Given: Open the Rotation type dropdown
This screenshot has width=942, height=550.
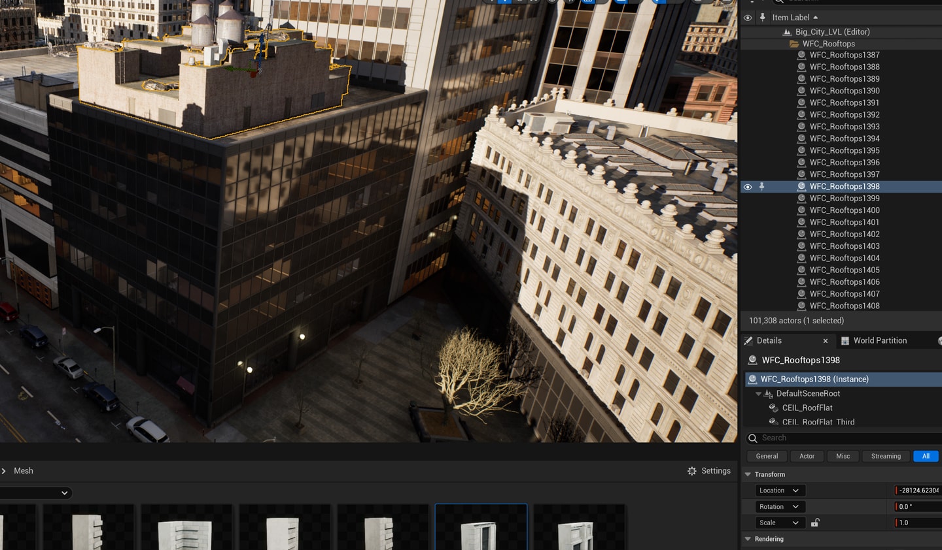Looking at the screenshot, I should click(780, 507).
